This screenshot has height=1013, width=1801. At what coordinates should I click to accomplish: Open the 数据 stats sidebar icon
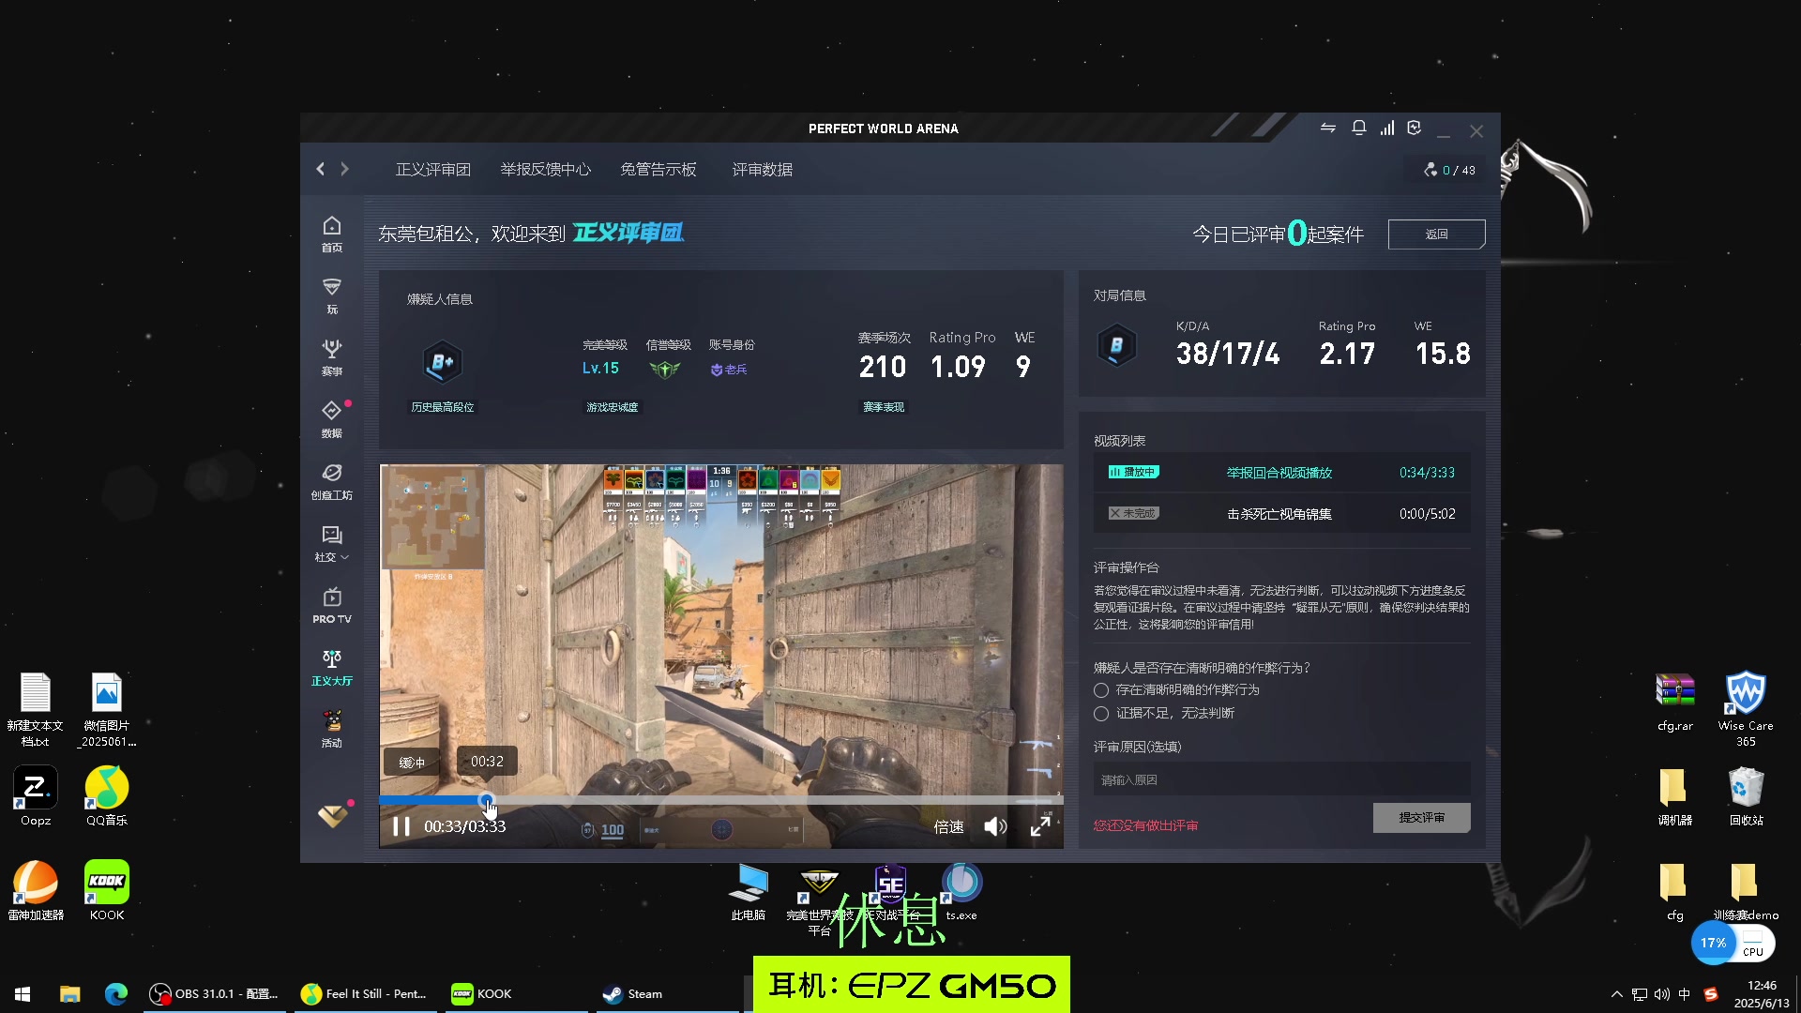coord(332,420)
